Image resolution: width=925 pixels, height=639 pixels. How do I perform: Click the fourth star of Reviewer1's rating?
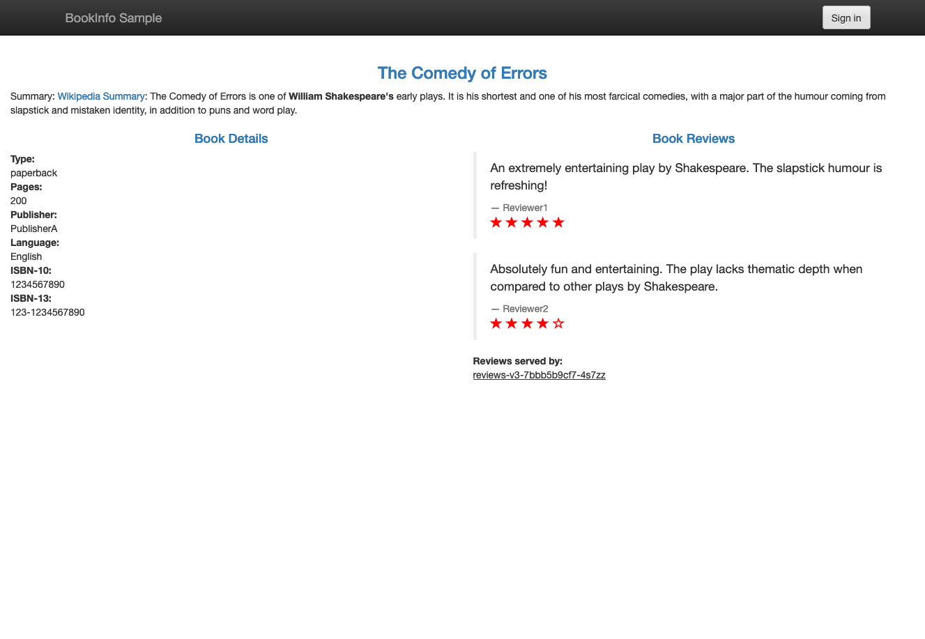(x=543, y=222)
